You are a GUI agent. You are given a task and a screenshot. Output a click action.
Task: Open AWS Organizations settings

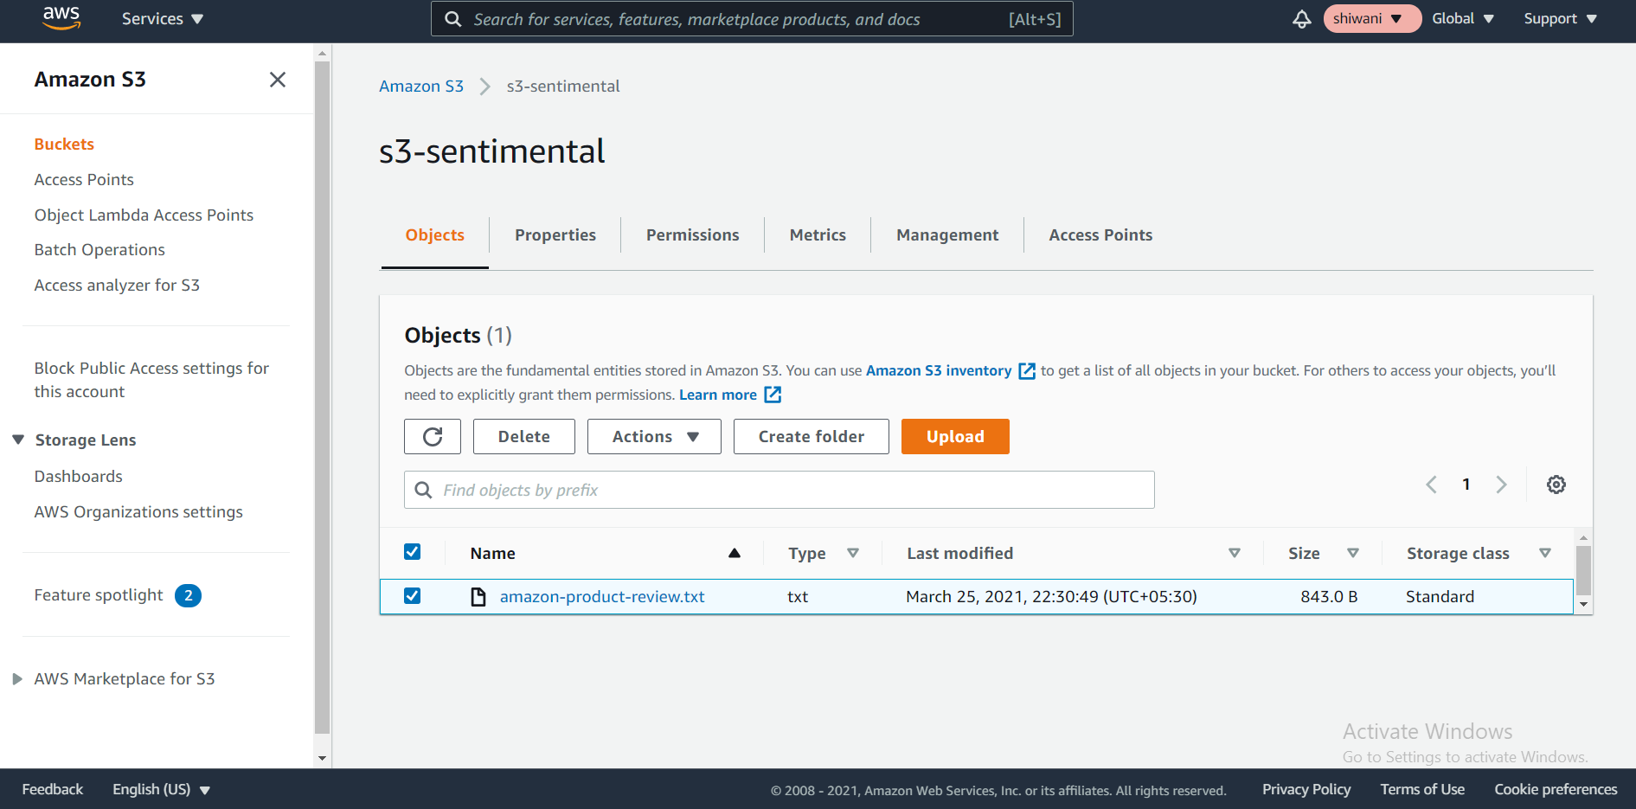pyautogui.click(x=138, y=512)
